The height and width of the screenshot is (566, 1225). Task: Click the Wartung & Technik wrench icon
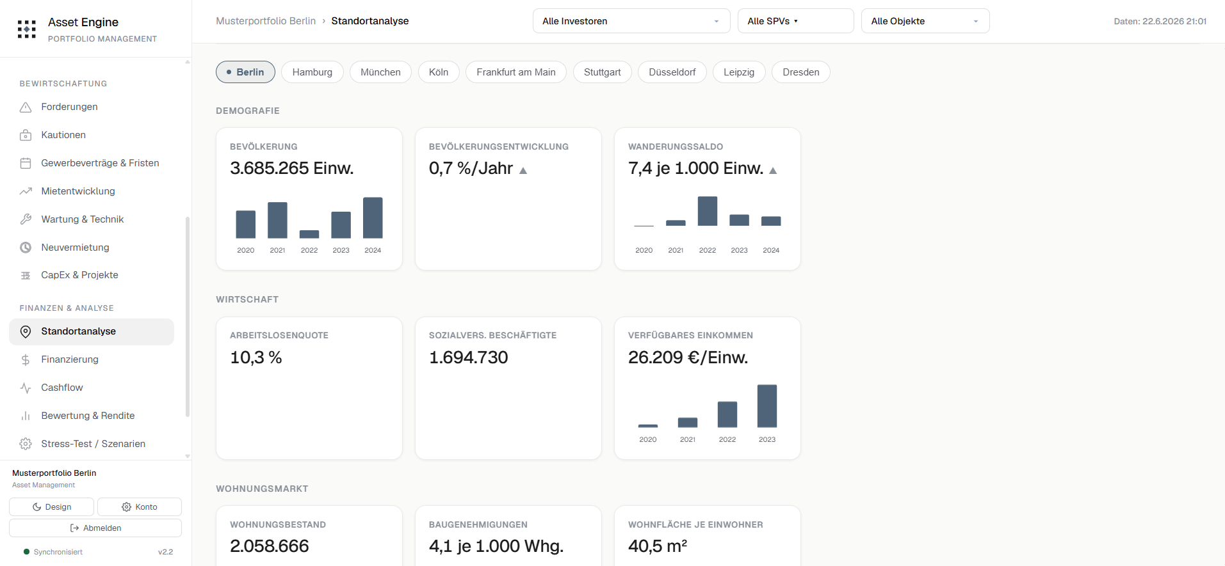click(26, 219)
